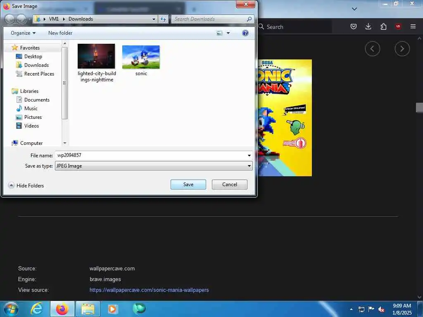Show next image with right chevron circle
The width and height of the screenshot is (423, 317).
click(x=402, y=49)
